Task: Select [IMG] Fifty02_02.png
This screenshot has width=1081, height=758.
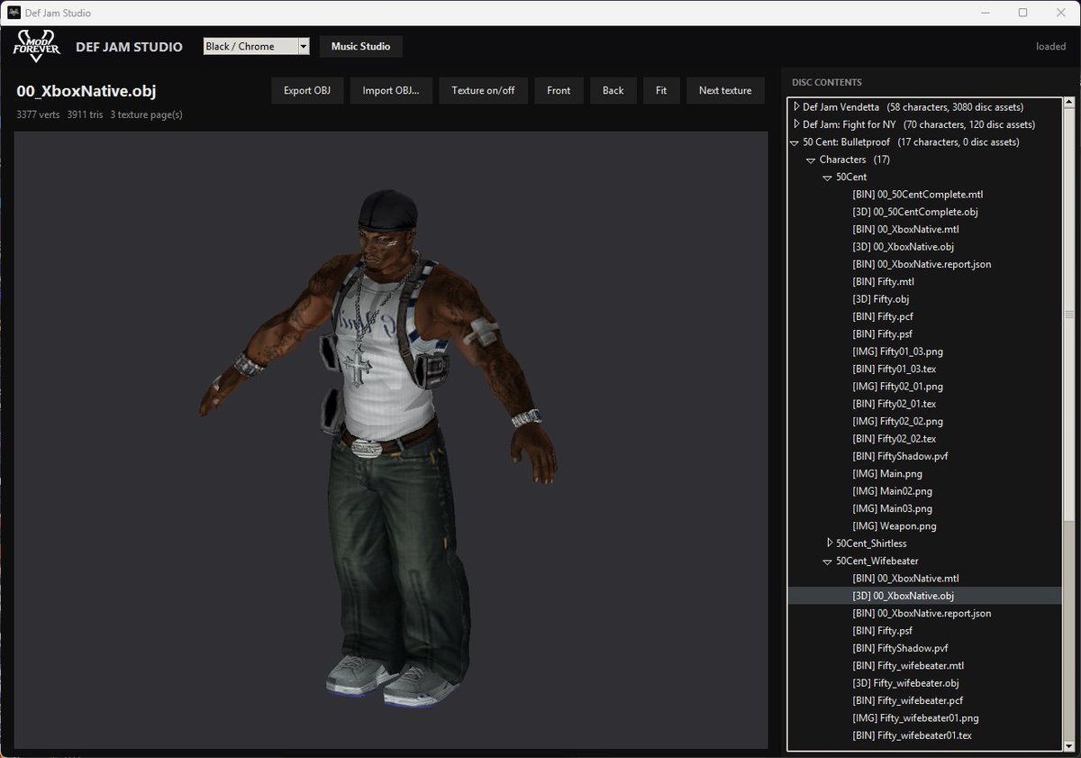Action: (897, 421)
